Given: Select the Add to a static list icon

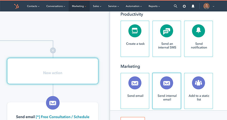Looking at the screenshot, I should tap(198, 83).
